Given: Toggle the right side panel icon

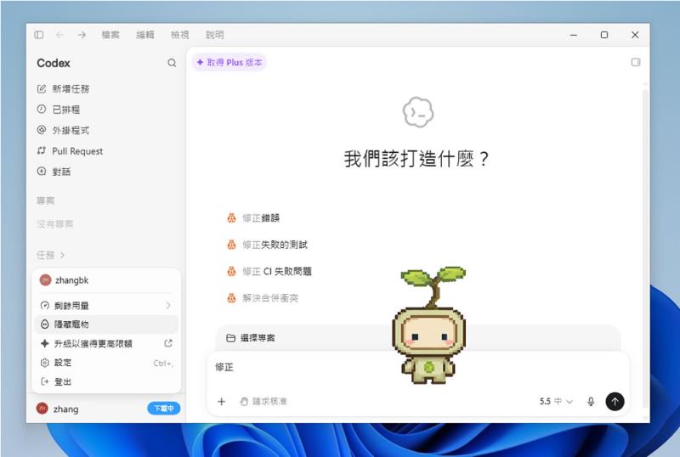Looking at the screenshot, I should (x=636, y=62).
